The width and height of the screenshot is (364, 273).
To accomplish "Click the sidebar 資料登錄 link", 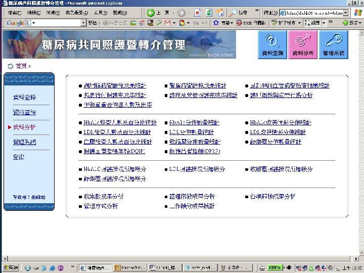I will tap(24, 98).
